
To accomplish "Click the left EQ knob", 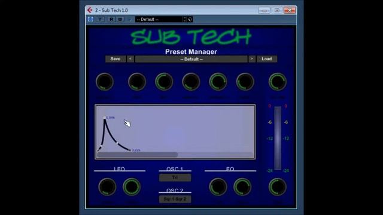I will (x=218, y=187).
